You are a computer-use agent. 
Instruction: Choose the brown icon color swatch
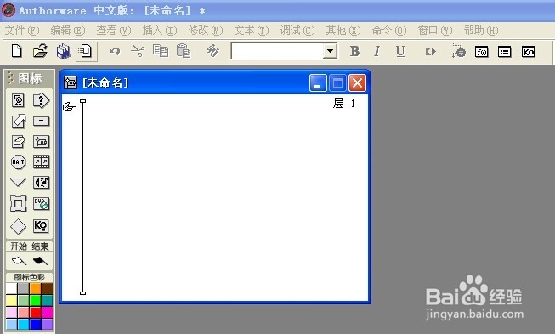point(47,289)
